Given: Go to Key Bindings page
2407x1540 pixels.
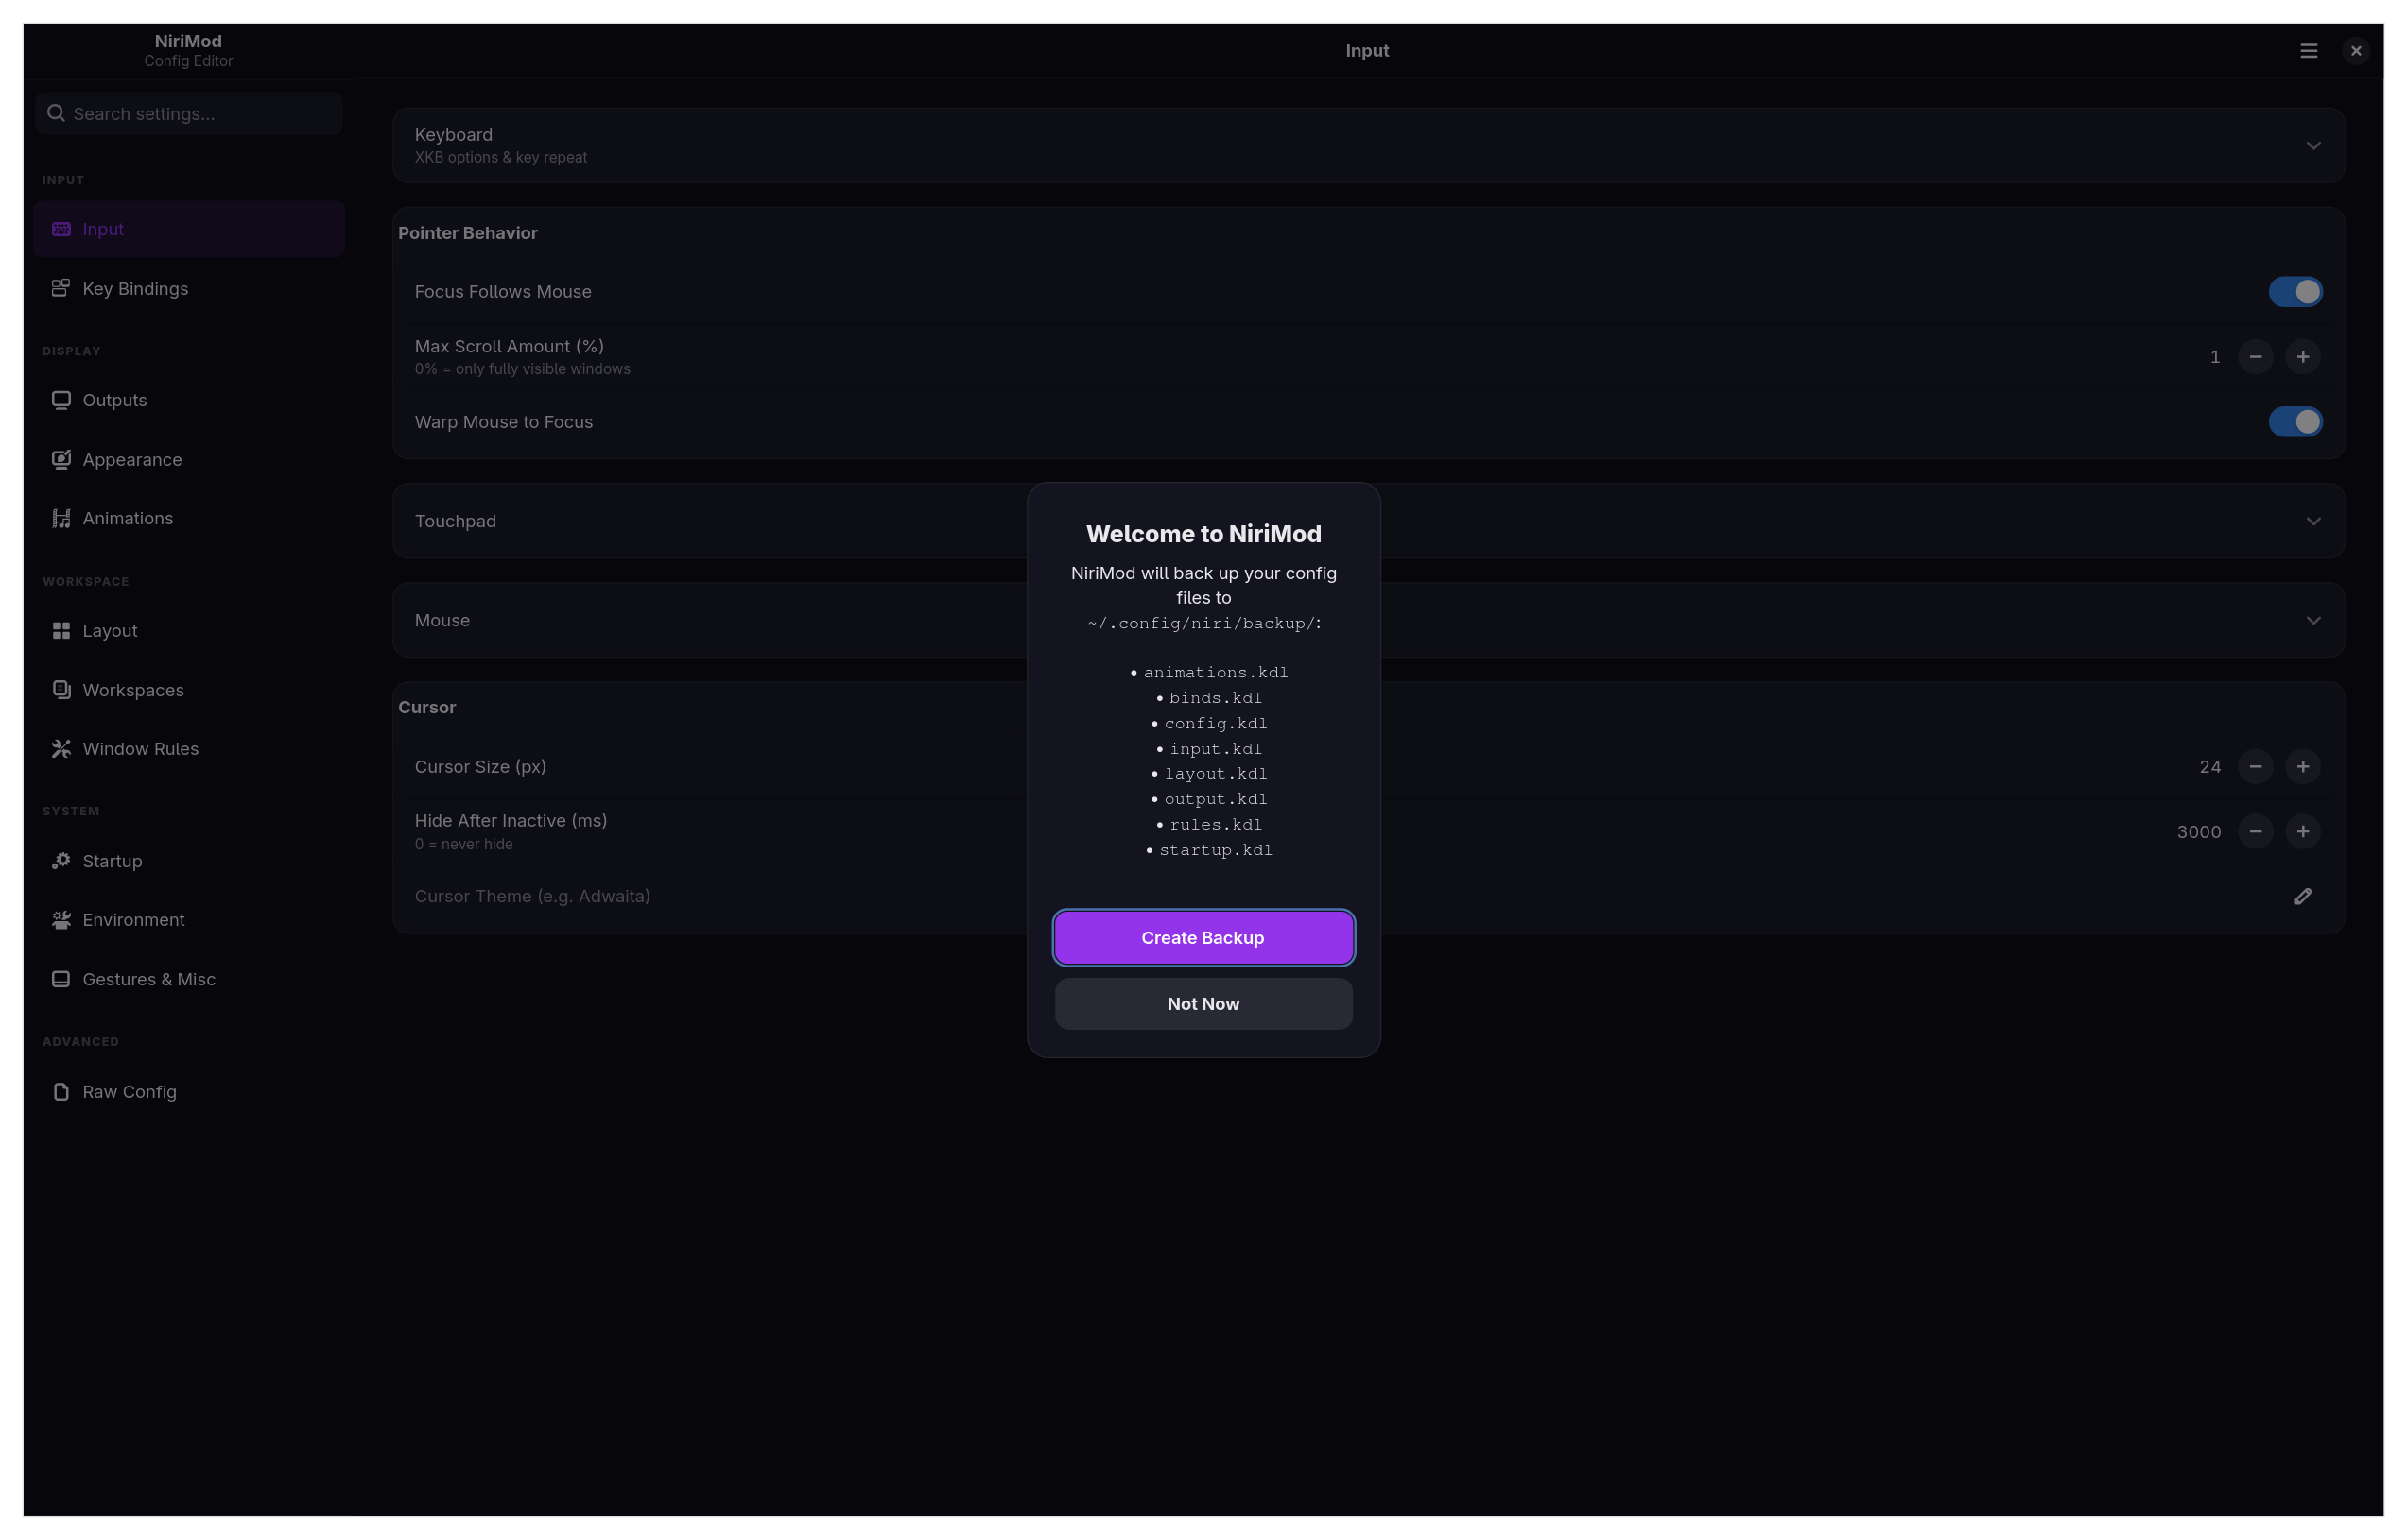Looking at the screenshot, I should (x=189, y=288).
